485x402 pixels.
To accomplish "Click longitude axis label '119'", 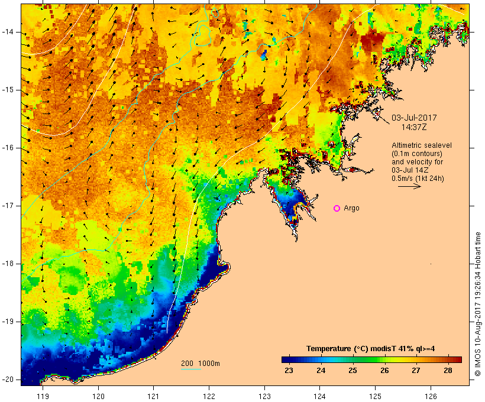I will tap(43, 397).
